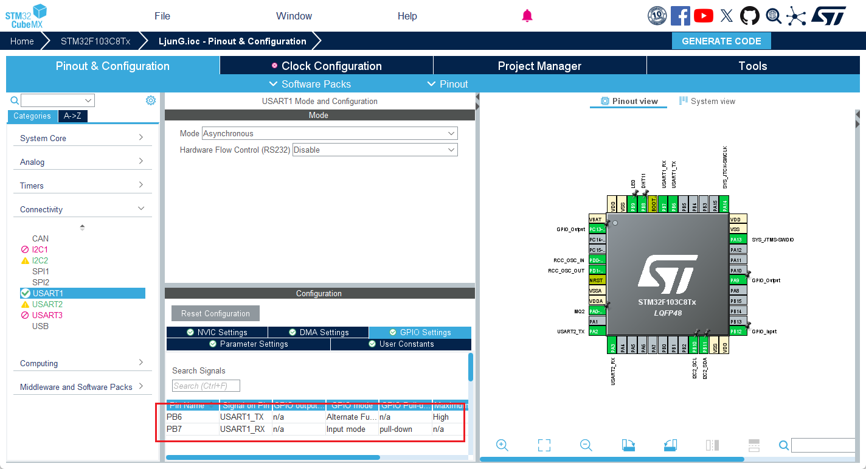Expand Middleware and Software Packs

pyautogui.click(x=83, y=387)
